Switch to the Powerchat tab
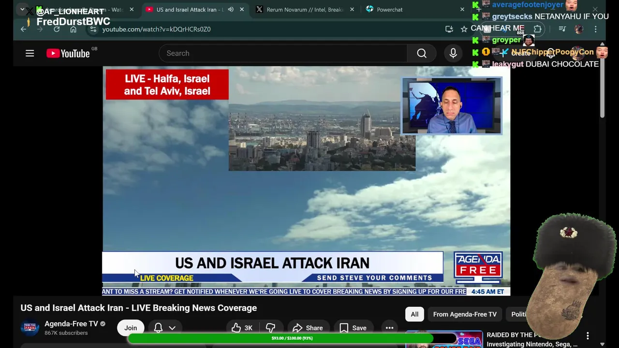 pyautogui.click(x=389, y=10)
